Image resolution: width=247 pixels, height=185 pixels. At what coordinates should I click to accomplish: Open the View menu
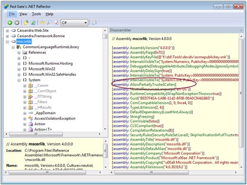pos(23,14)
